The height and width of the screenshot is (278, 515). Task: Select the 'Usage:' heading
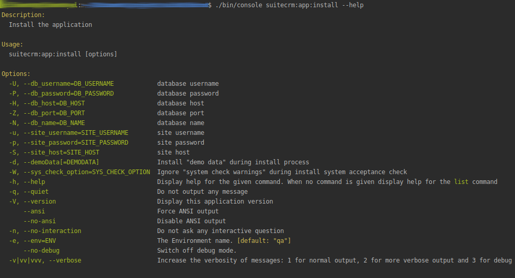(12, 44)
